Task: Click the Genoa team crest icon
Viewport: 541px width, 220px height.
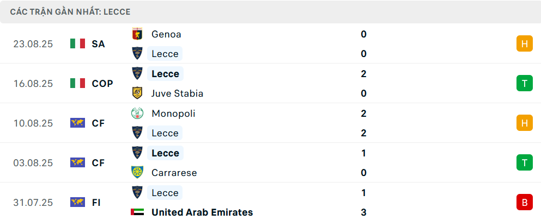Action: [137, 34]
